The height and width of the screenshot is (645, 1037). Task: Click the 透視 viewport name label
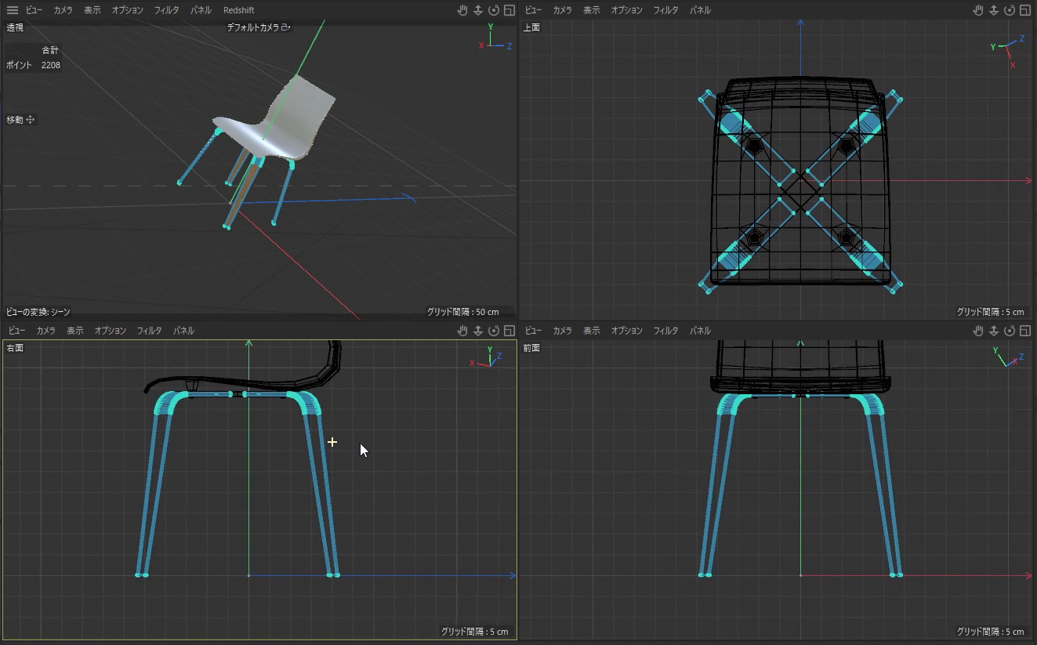pyautogui.click(x=15, y=27)
